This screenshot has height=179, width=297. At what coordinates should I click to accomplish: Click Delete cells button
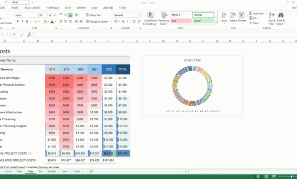(233, 18)
